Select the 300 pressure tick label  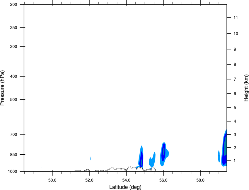click(x=13, y=46)
